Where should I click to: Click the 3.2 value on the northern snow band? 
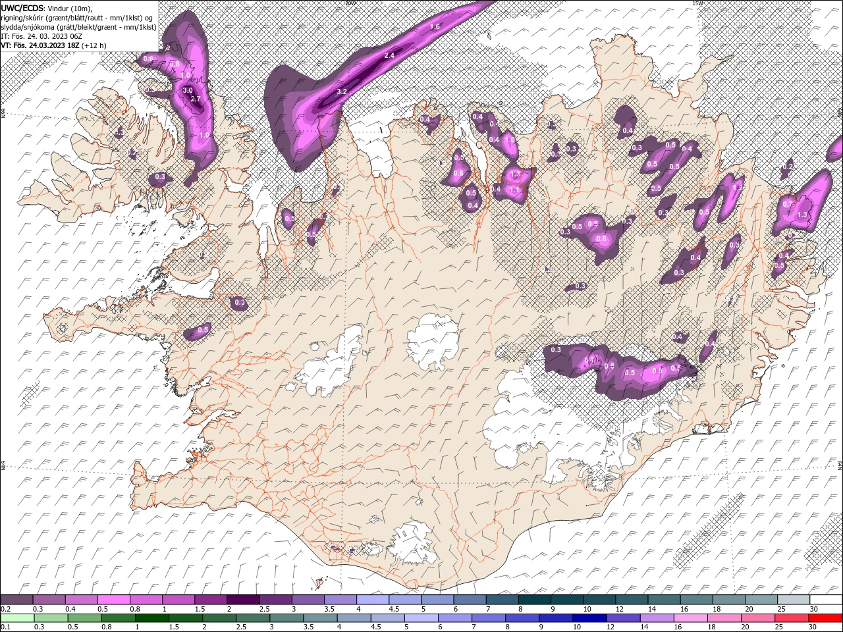pyautogui.click(x=342, y=92)
